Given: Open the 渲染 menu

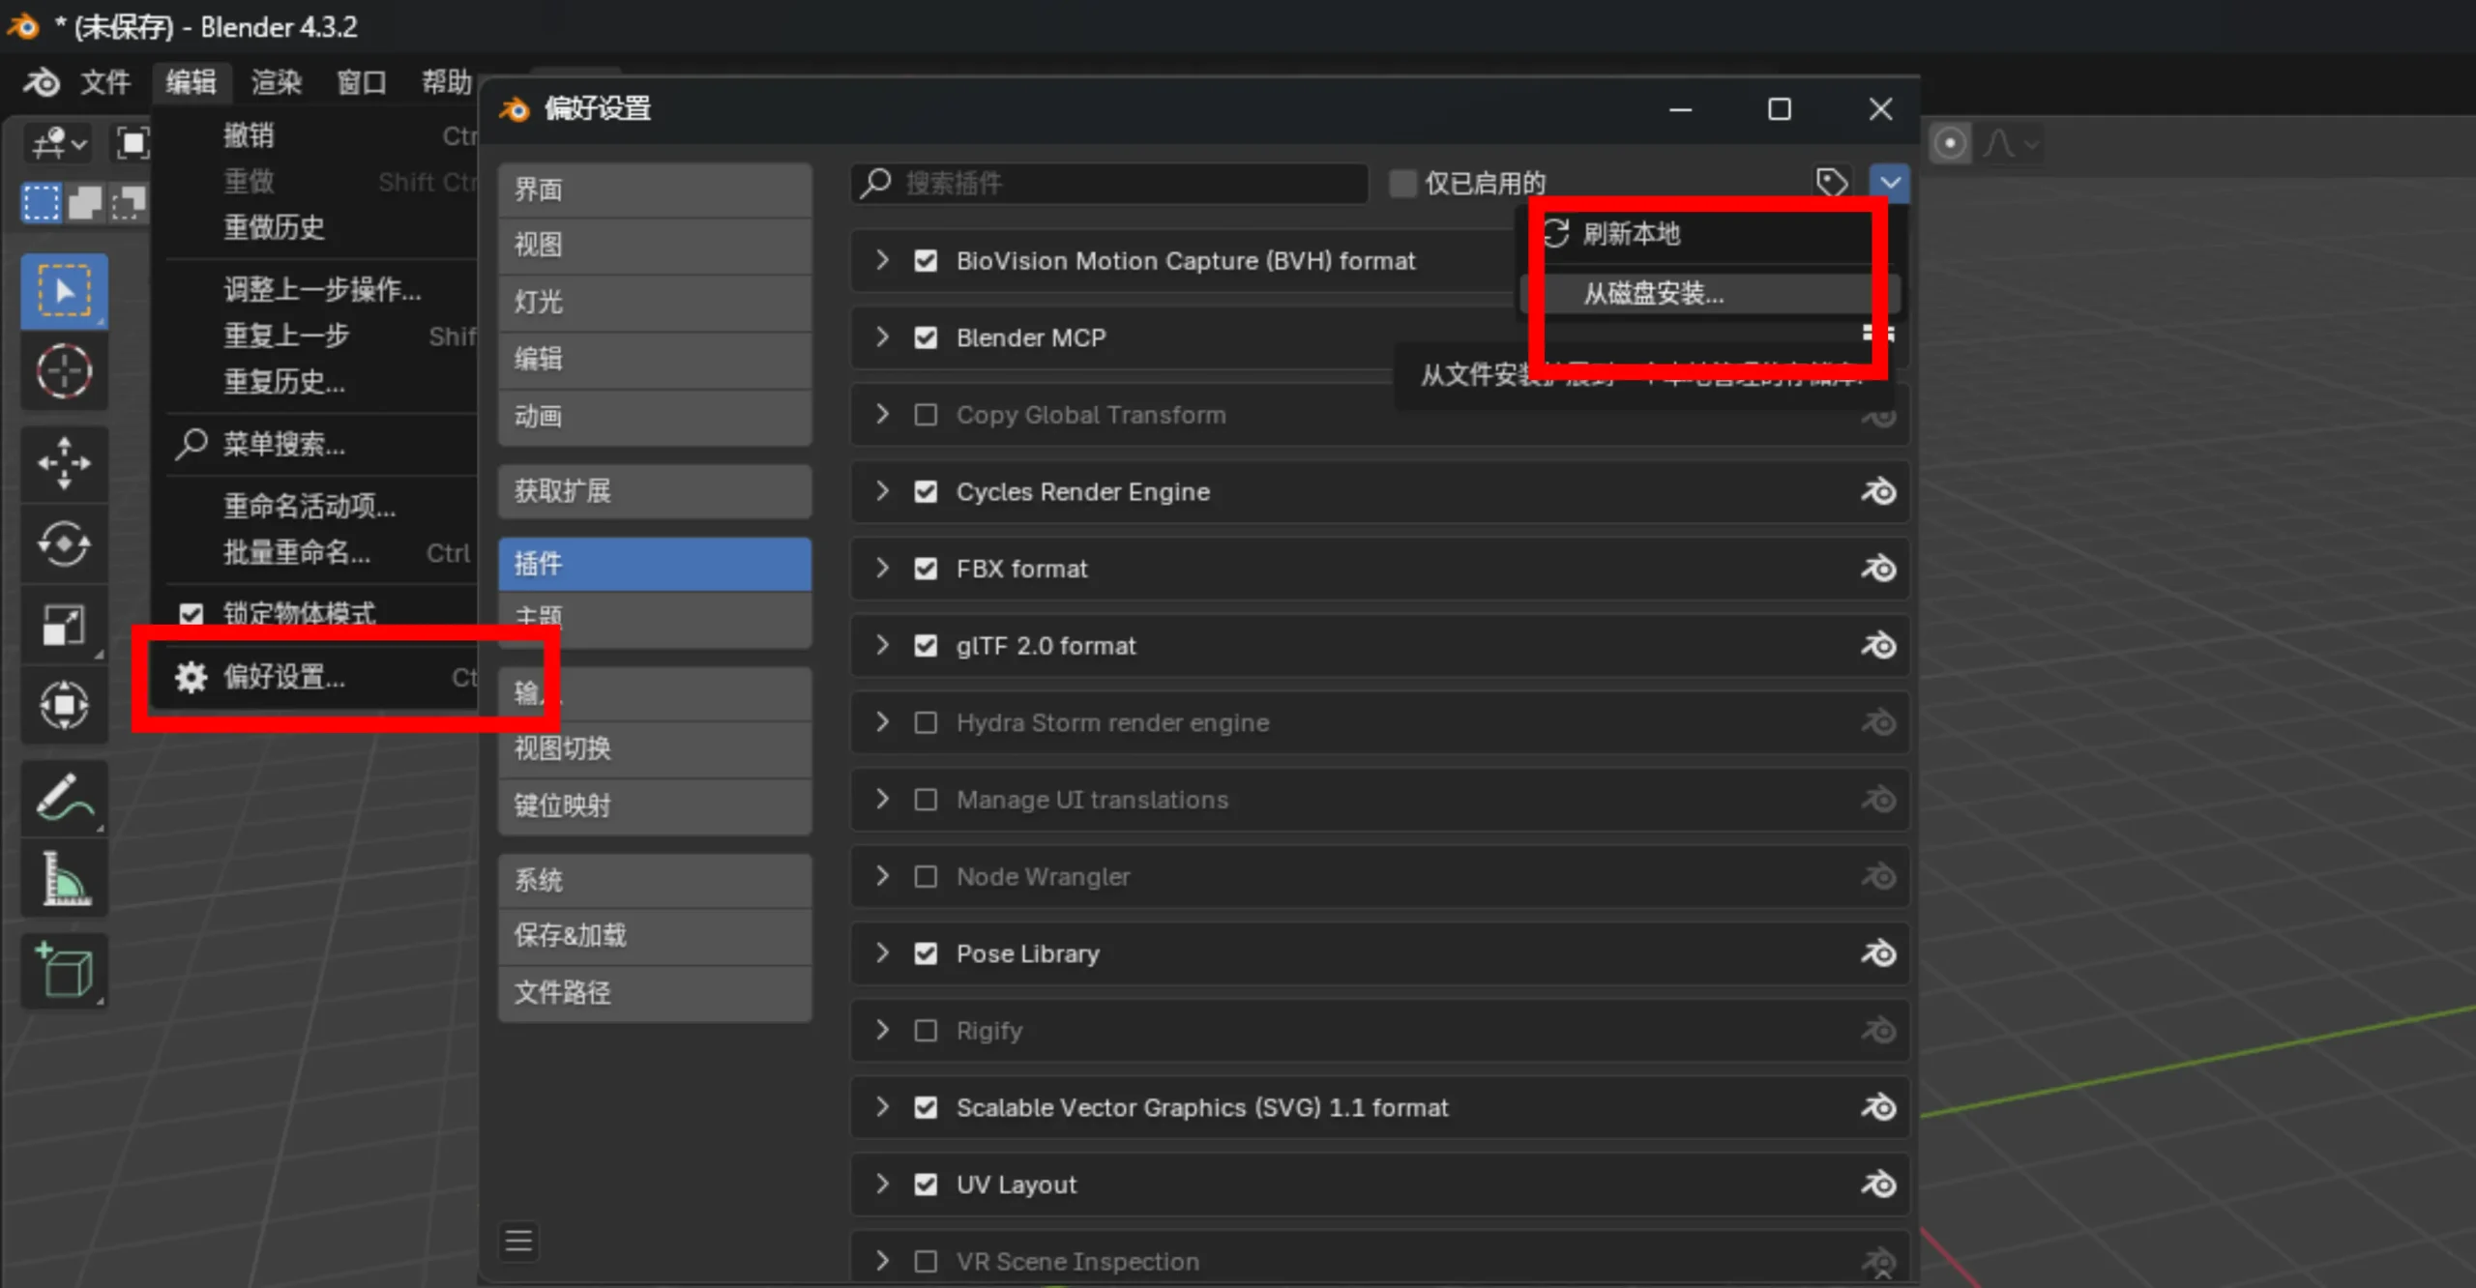Looking at the screenshot, I should click(277, 82).
